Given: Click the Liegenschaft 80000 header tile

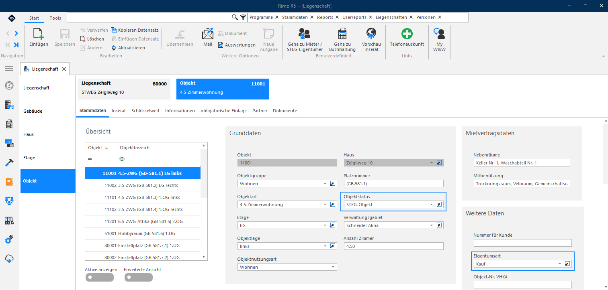Looking at the screenshot, I should pyautogui.click(x=124, y=89).
